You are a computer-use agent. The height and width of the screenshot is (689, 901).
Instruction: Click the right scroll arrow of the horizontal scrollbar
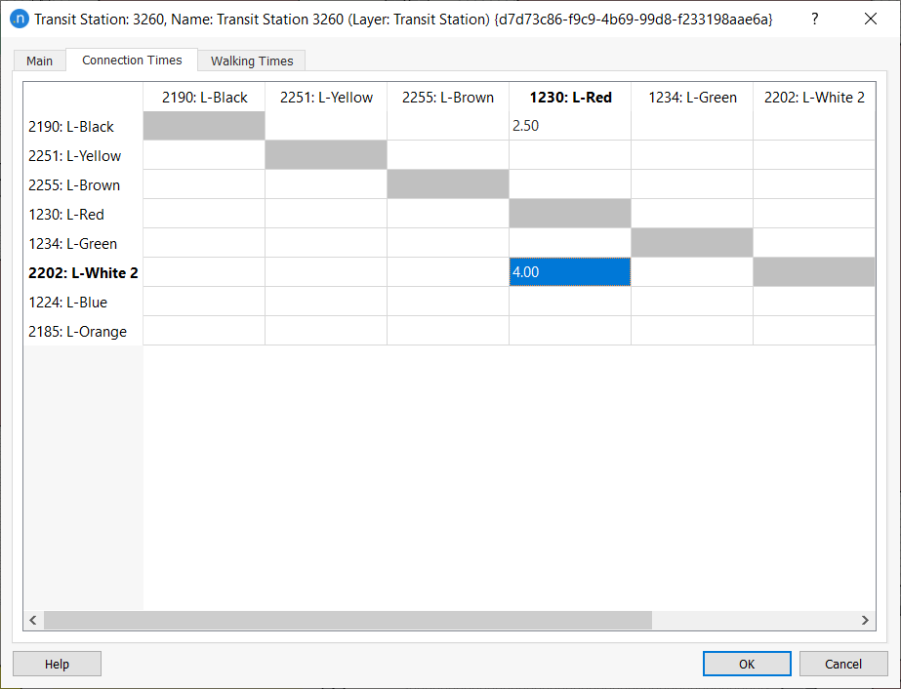(x=865, y=620)
